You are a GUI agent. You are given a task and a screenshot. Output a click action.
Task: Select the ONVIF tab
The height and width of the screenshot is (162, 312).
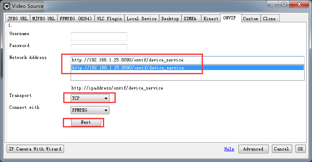point(231,18)
